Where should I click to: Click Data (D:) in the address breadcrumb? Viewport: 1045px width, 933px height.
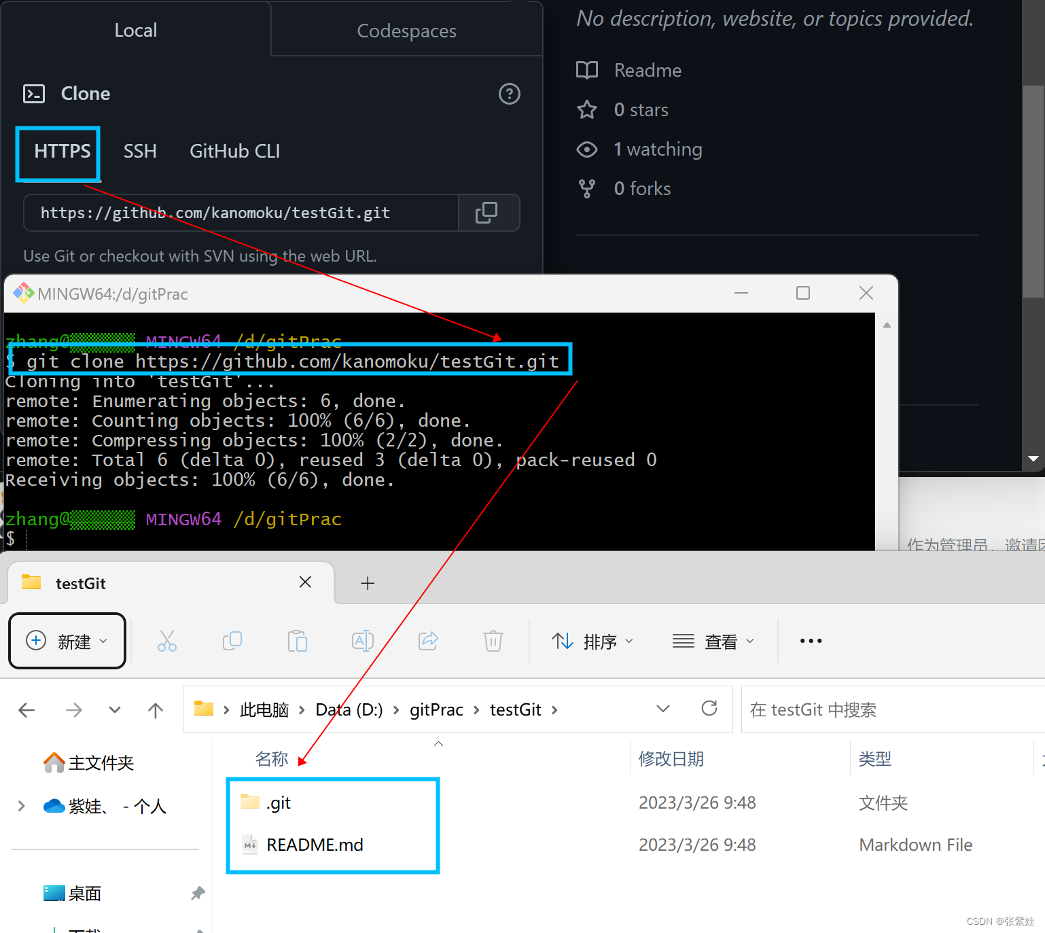(349, 710)
